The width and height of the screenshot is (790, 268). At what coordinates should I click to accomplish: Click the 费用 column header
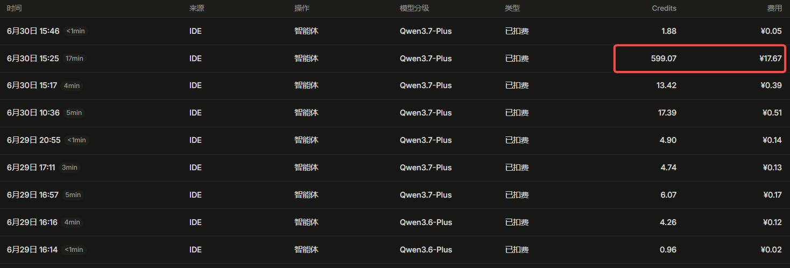click(774, 9)
